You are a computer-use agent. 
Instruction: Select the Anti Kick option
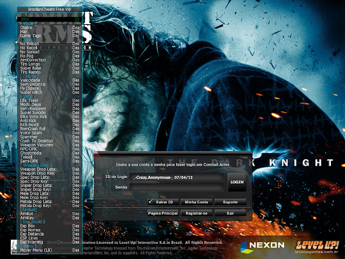coord(50,121)
